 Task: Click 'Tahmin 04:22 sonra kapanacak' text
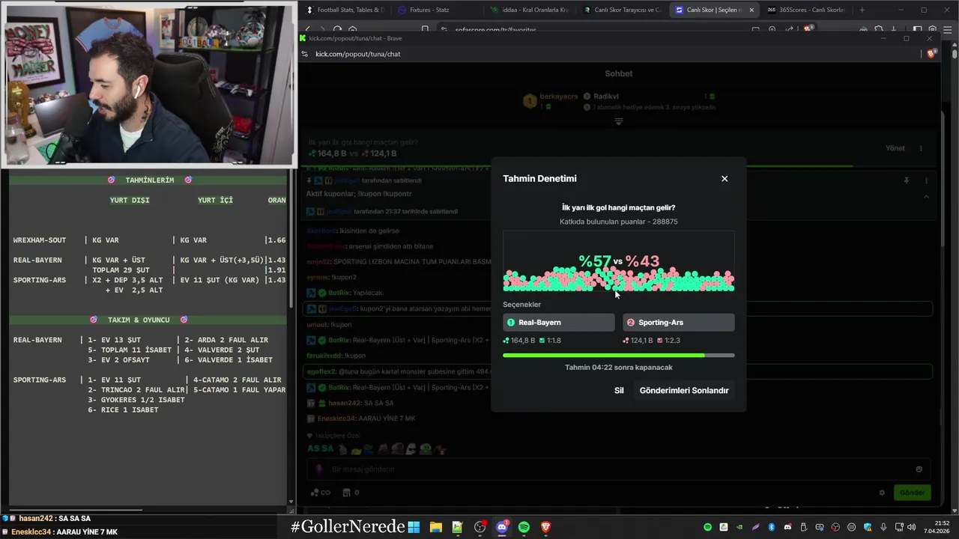[619, 368]
